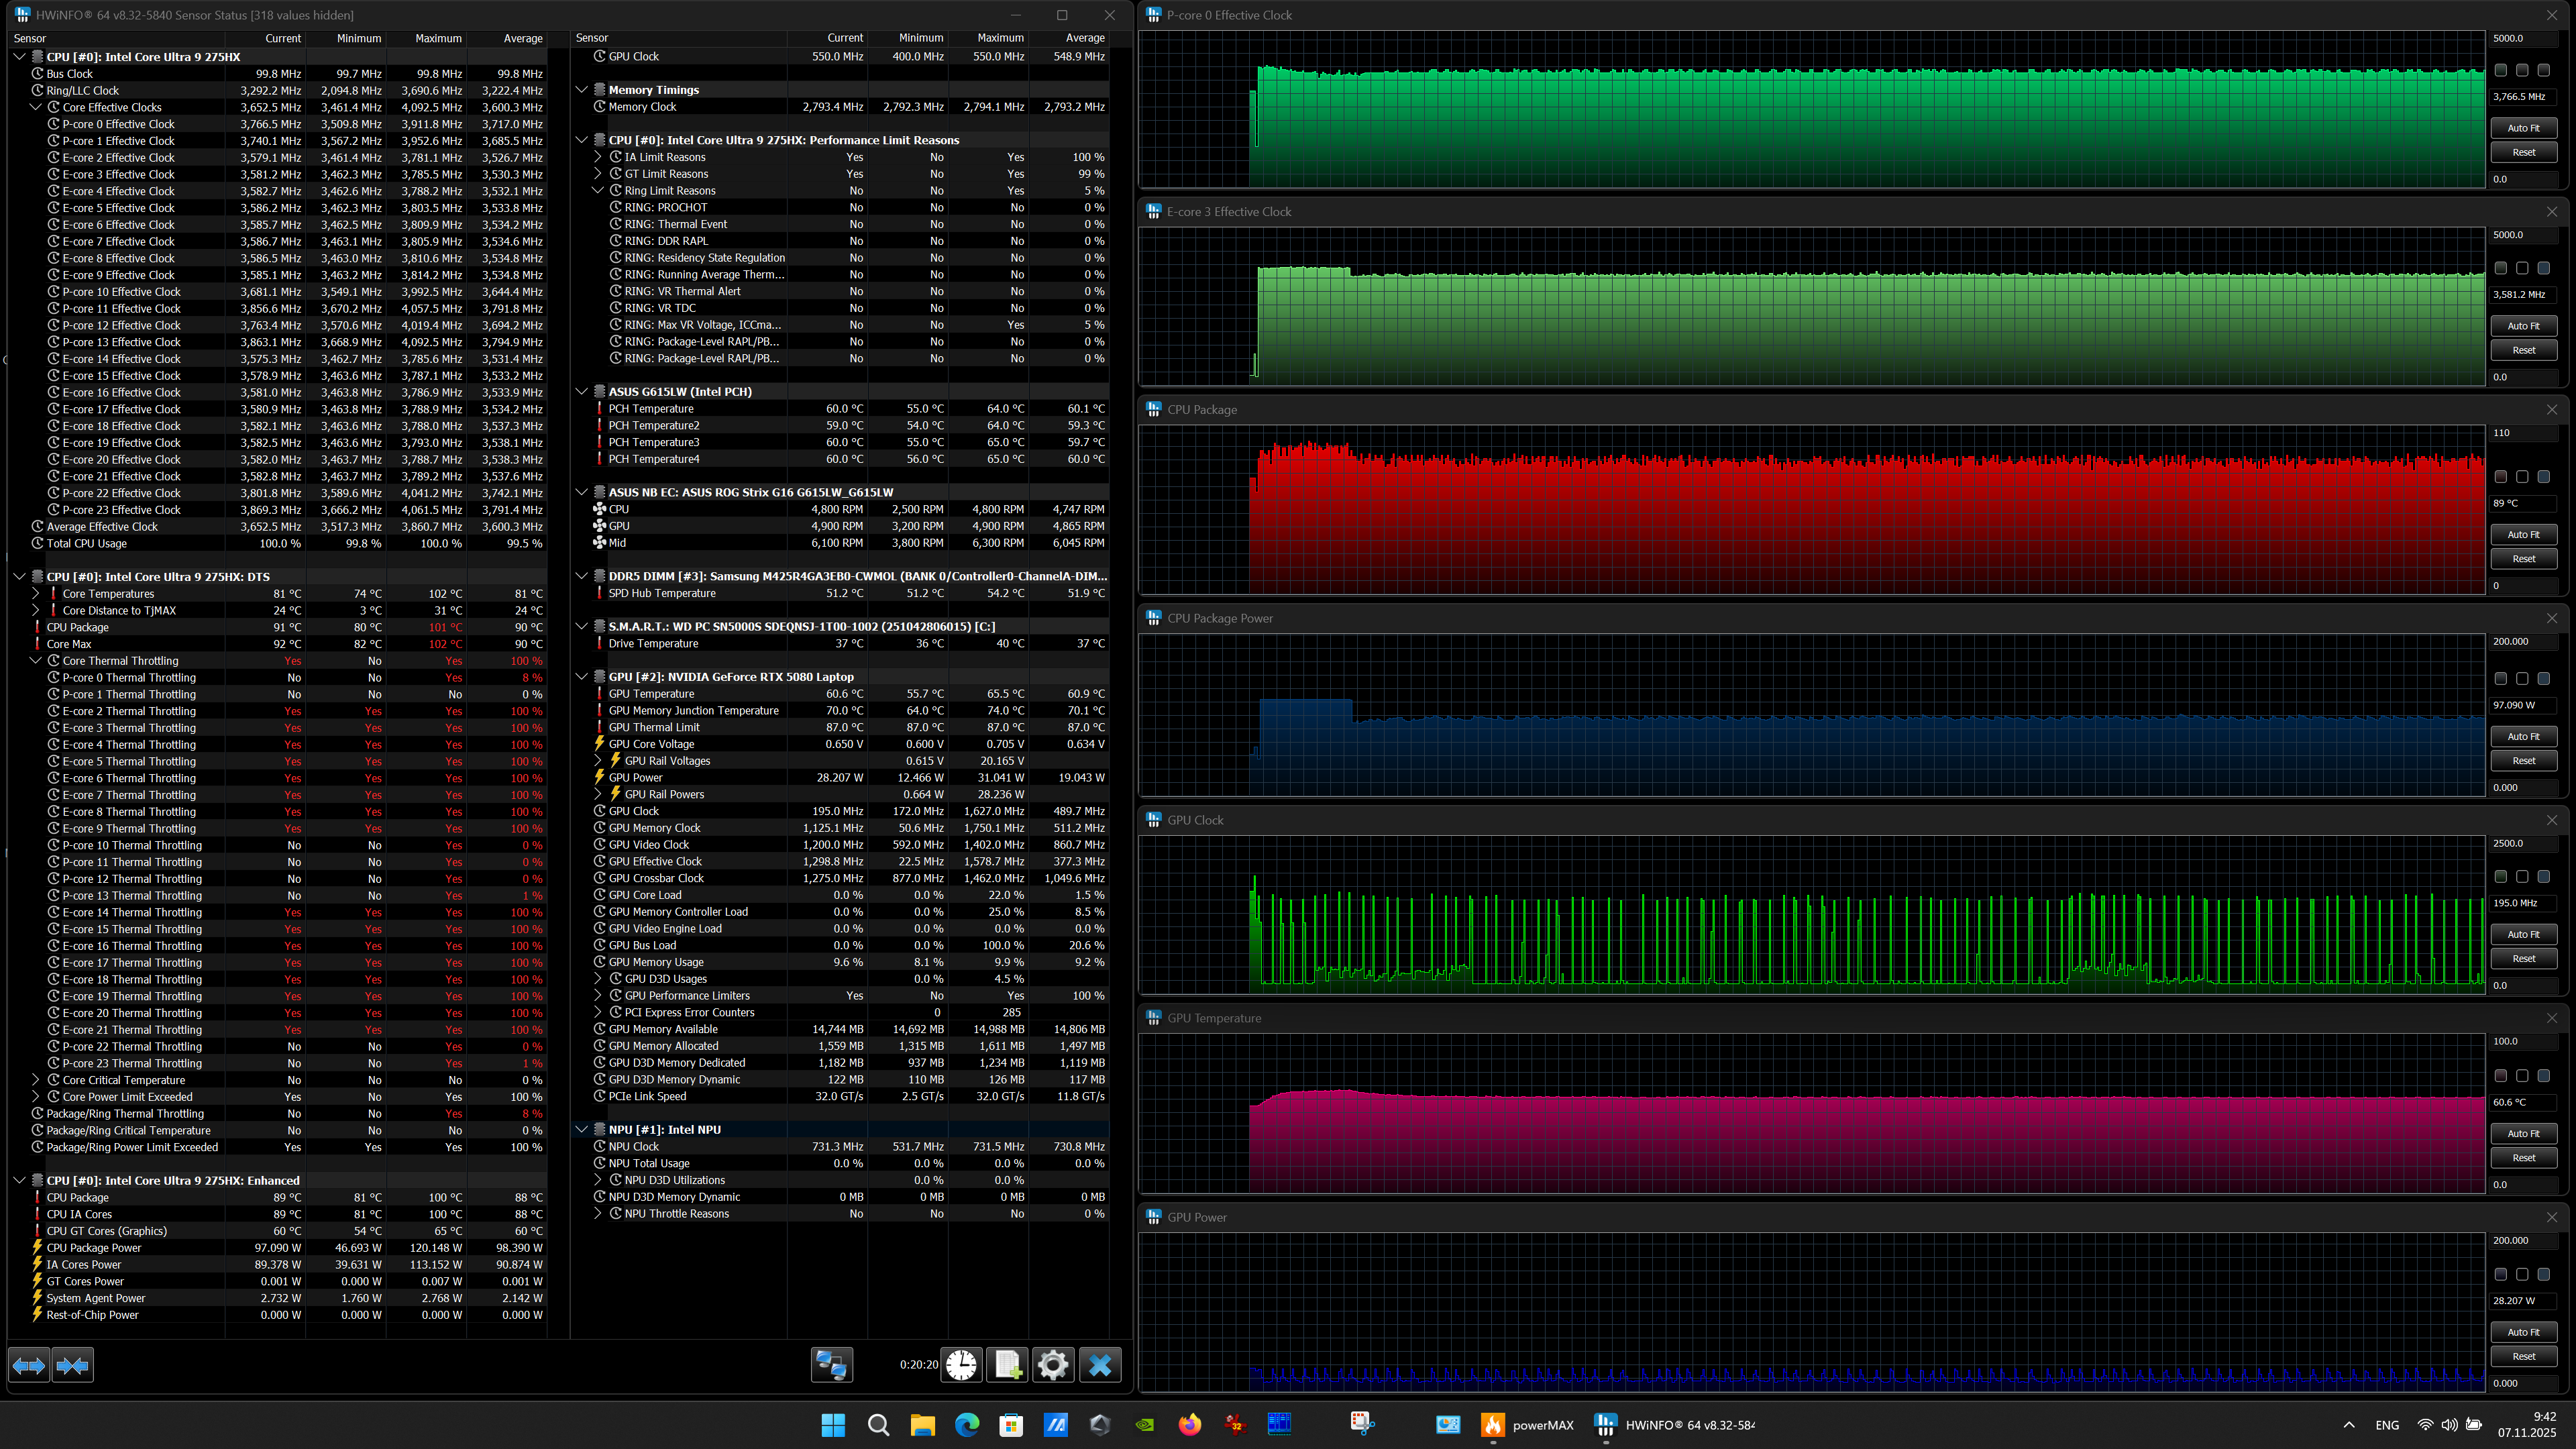Toggle third checkbox in CPU Package graph

tap(2544, 477)
